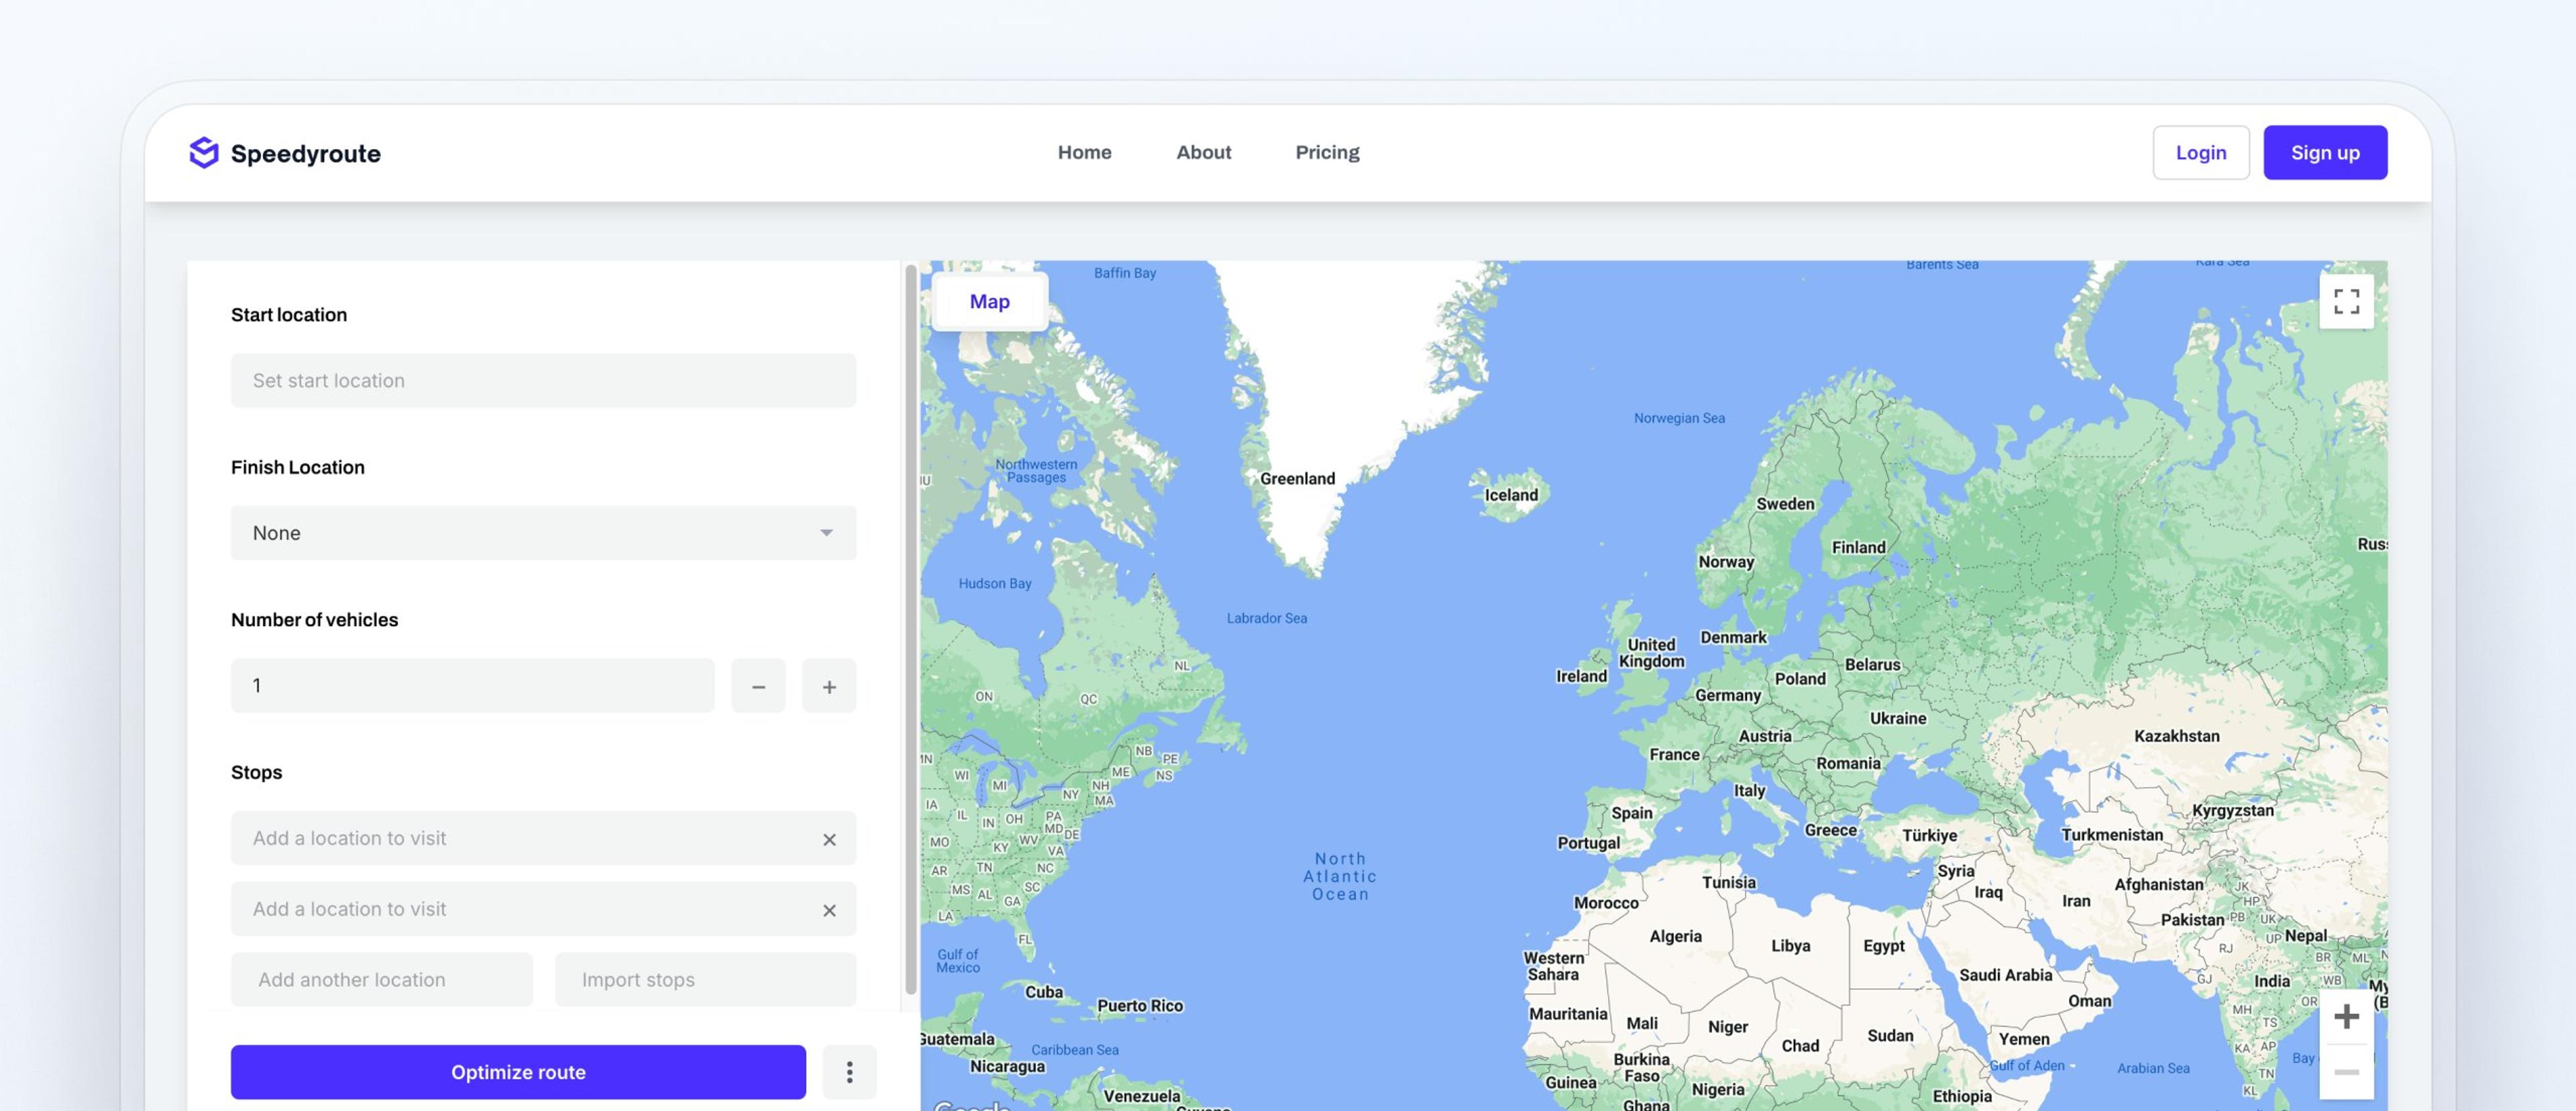
Task: Click the Optimize route button
Action: (x=518, y=1072)
